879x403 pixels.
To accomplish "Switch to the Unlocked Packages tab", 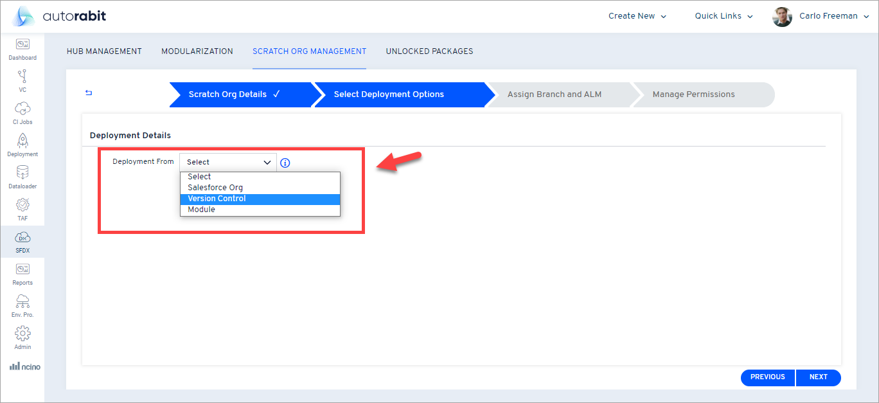I will coord(429,51).
